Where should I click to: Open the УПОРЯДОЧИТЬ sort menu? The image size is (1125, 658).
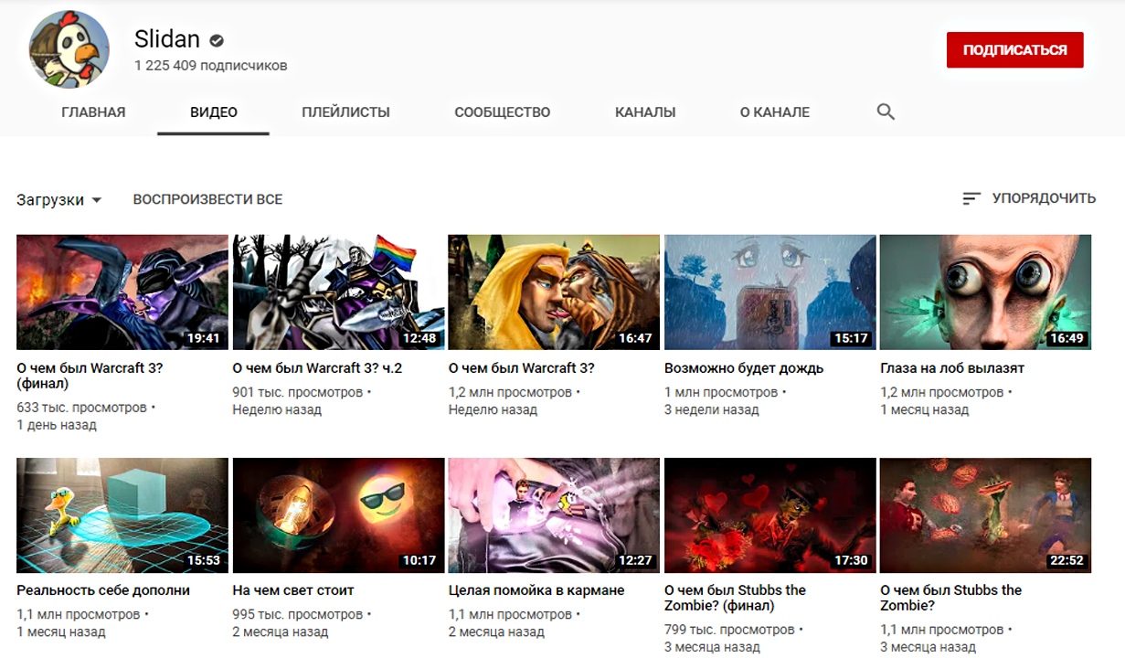click(1043, 198)
